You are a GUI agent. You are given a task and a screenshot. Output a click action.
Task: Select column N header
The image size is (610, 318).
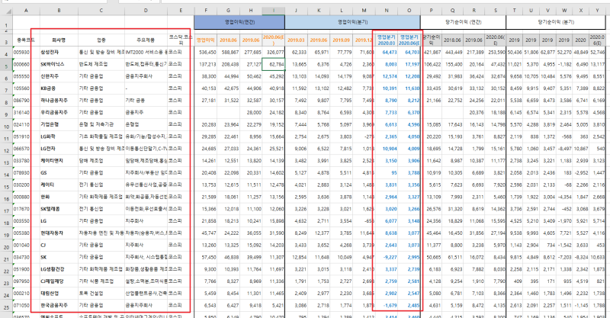click(387, 11)
